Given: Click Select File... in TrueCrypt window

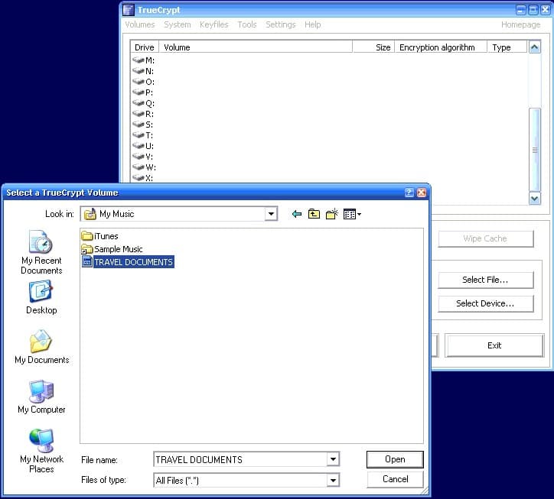Looking at the screenshot, I should coord(485,280).
